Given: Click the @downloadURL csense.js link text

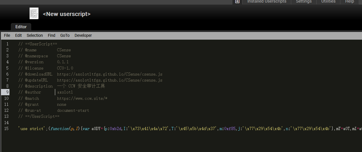Looking at the screenshot, I should (110, 74).
